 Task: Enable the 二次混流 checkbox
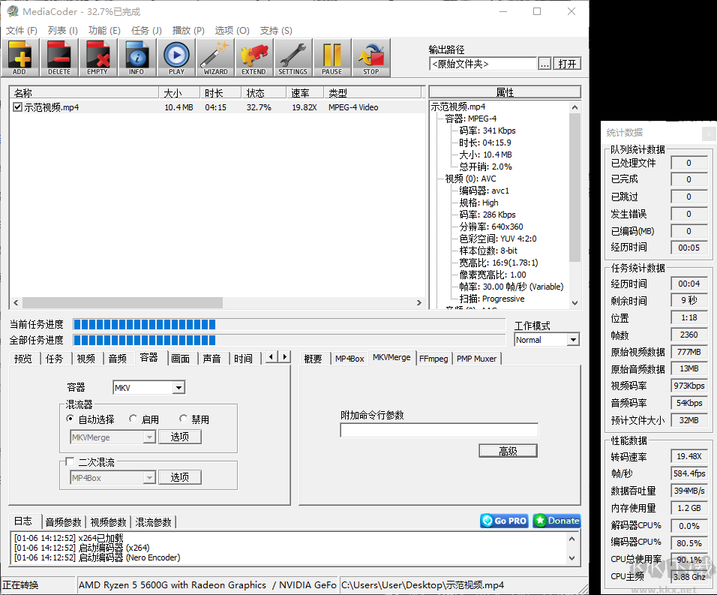pos(70,461)
